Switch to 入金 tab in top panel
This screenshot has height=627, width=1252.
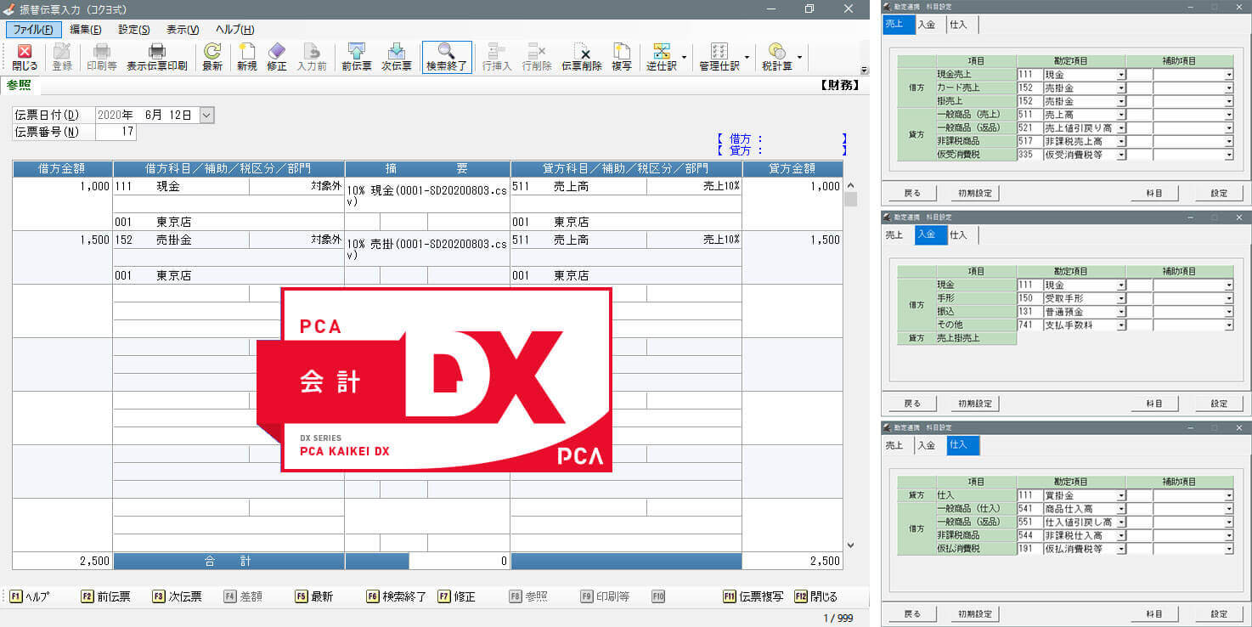(x=926, y=25)
